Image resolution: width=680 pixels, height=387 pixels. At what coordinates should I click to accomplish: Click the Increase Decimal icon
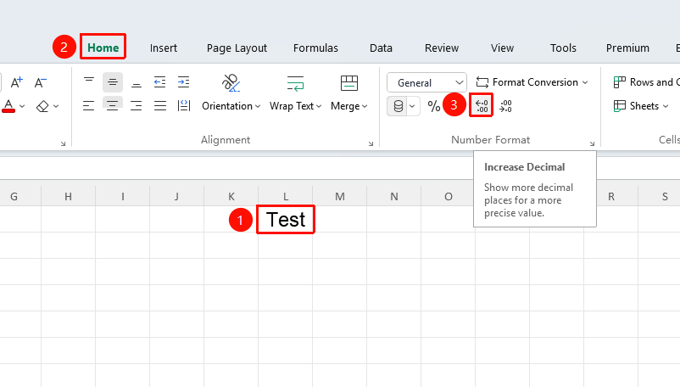click(x=482, y=106)
